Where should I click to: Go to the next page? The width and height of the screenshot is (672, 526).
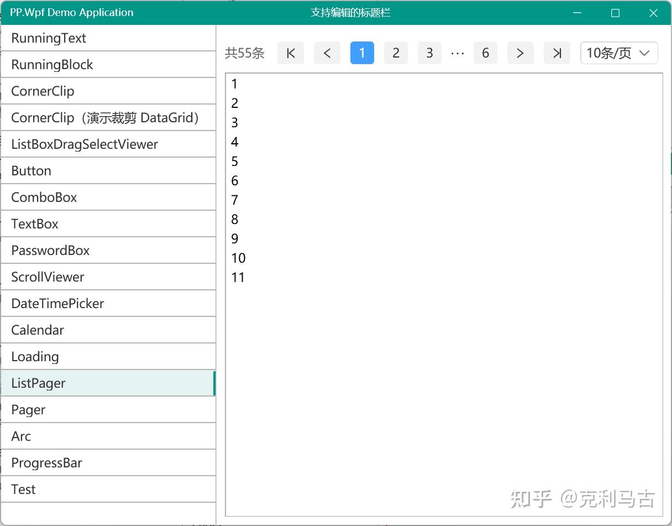[x=520, y=53]
